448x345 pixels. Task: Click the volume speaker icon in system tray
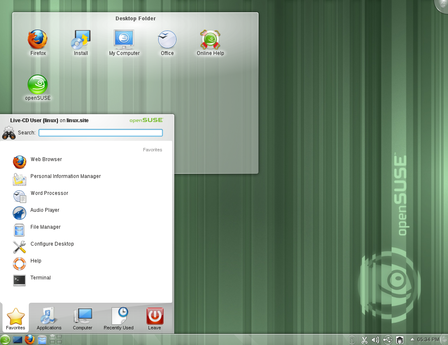(375, 340)
